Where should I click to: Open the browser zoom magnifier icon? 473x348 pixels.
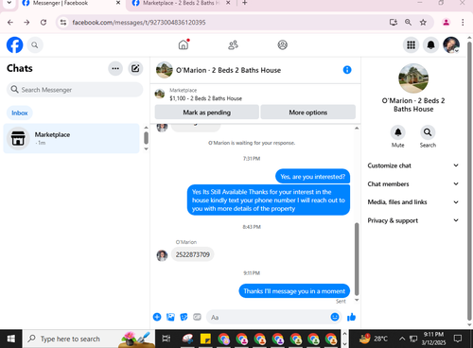(408, 23)
